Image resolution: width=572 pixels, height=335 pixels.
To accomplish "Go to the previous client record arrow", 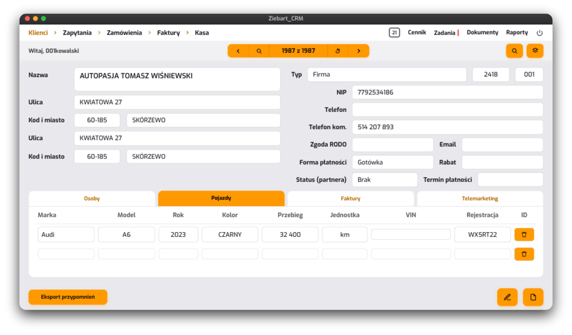I will pos(238,51).
